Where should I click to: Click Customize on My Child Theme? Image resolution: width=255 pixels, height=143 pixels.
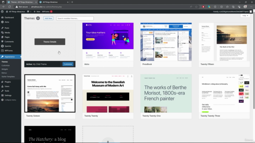(x=68, y=64)
